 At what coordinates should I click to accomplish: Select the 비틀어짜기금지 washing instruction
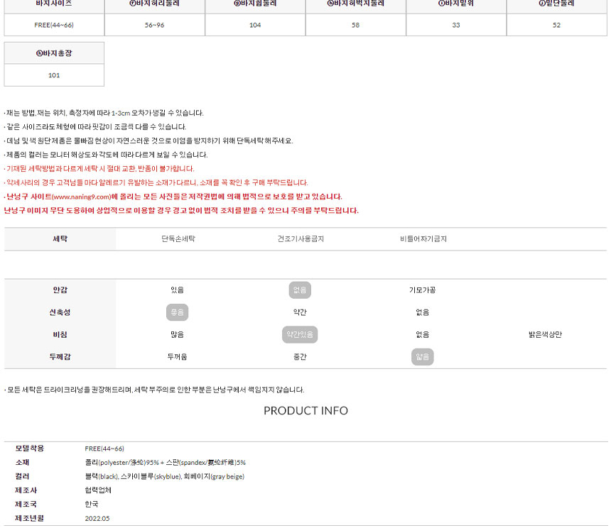[x=423, y=239]
